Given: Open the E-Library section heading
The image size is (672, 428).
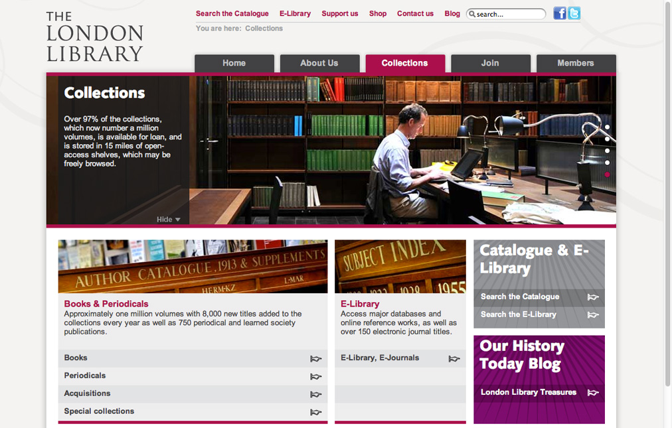Looking at the screenshot, I should 360,304.
